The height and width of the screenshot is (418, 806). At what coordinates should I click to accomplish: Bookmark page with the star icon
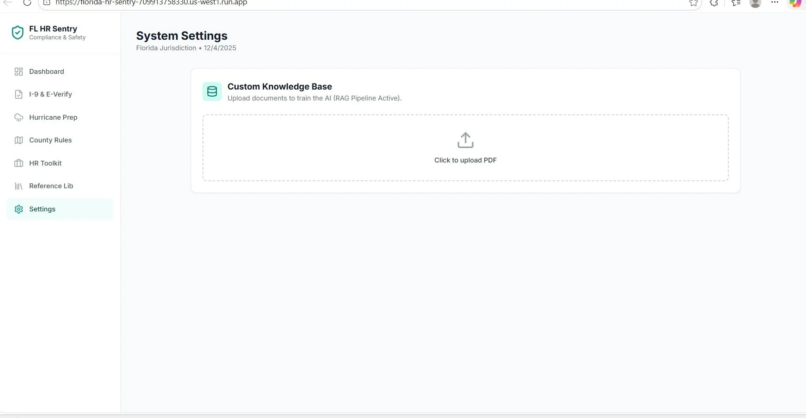tap(693, 3)
